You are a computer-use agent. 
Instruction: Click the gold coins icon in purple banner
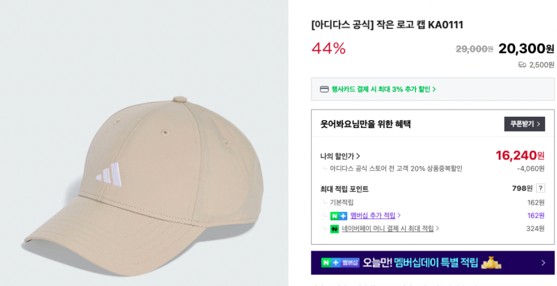point(491,262)
